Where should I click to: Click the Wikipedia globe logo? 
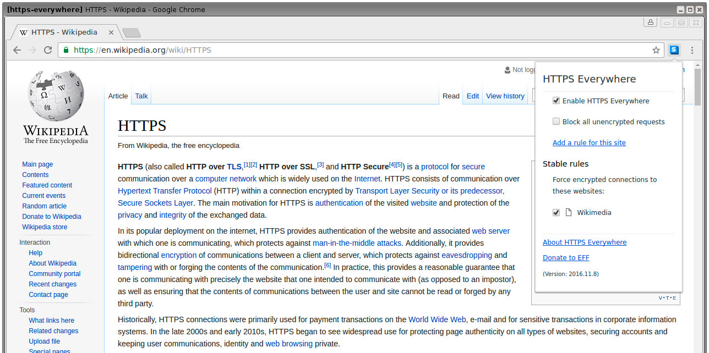[x=55, y=97]
